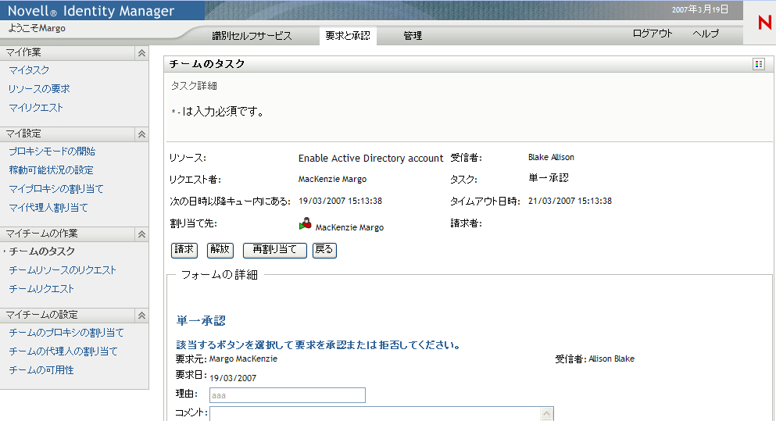Open the portlet options icon in チームのタスク header
Image resolution: width=776 pixels, height=421 pixels.
coord(759,64)
